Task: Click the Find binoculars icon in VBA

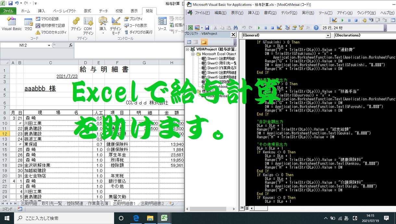Action: [x=235, y=28]
